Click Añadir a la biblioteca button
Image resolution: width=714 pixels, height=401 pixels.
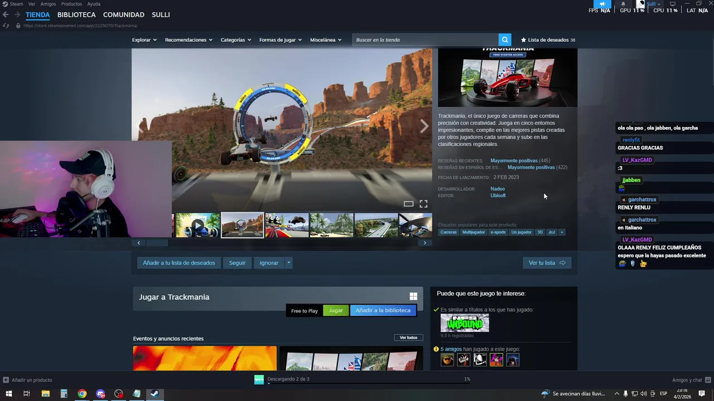[x=383, y=310]
